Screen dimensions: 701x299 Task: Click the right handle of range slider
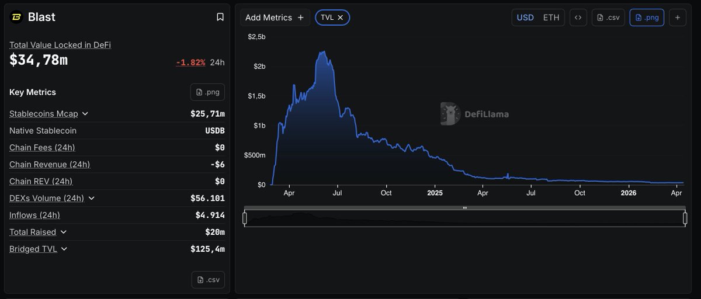[685, 218]
